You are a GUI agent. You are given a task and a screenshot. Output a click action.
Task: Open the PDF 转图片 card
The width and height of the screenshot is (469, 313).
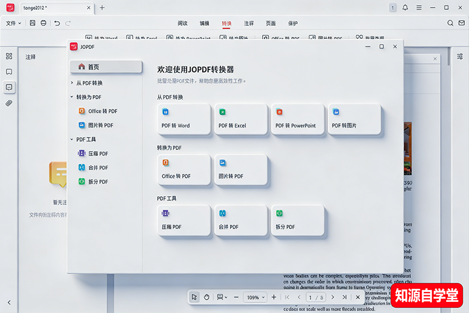[355, 119]
